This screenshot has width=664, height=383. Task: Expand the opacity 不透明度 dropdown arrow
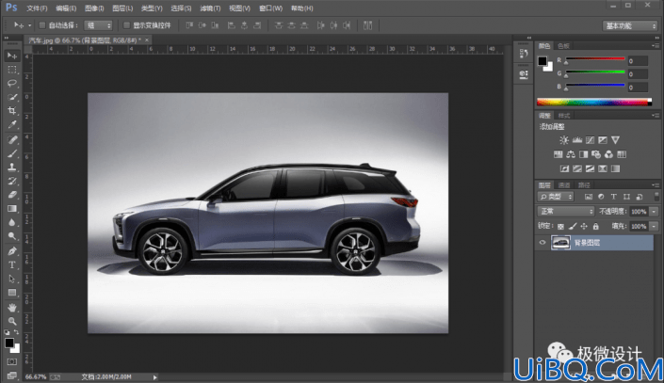654,211
